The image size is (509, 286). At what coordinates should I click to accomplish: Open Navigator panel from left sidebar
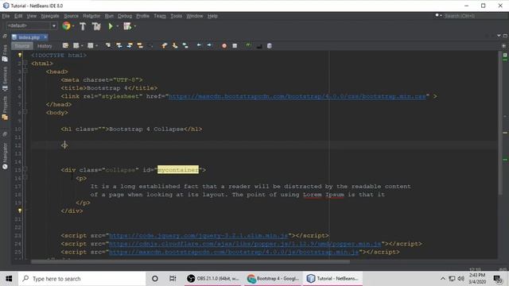[x=5, y=156]
